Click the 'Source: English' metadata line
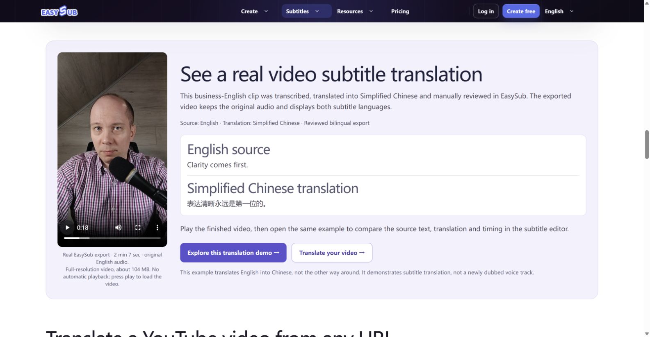Image resolution: width=650 pixels, height=337 pixels. (275, 123)
